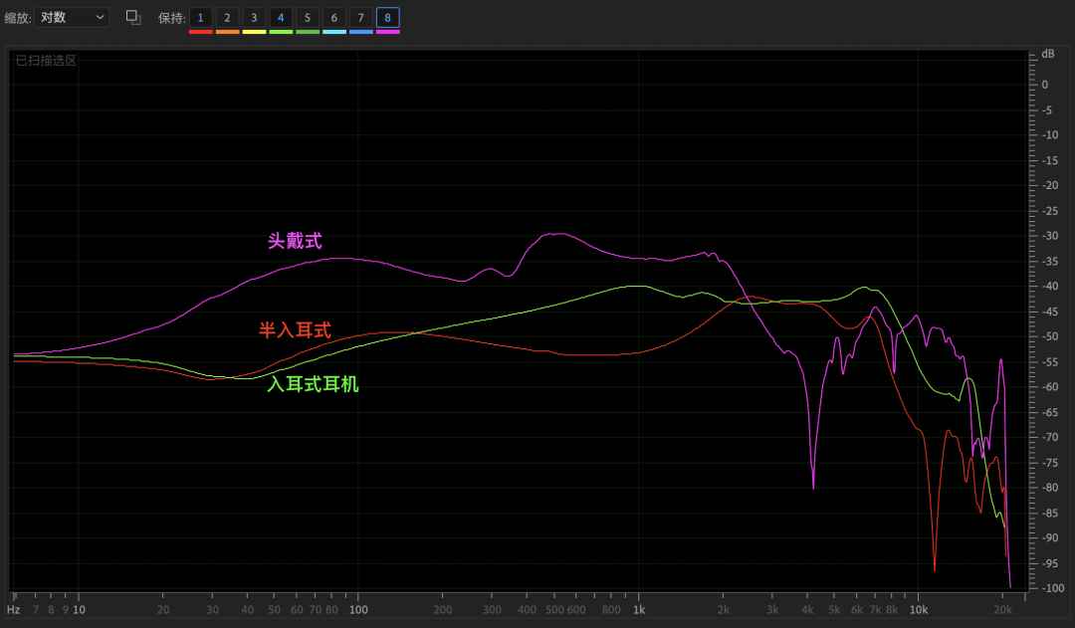Click the scan selection icon beside scale dropdown

tap(133, 17)
